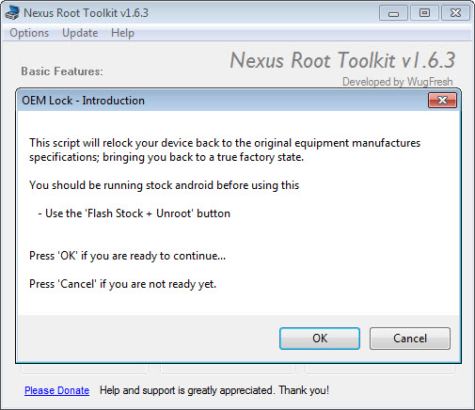
Task: Click the main window title text
Action: pyautogui.click(x=86, y=13)
